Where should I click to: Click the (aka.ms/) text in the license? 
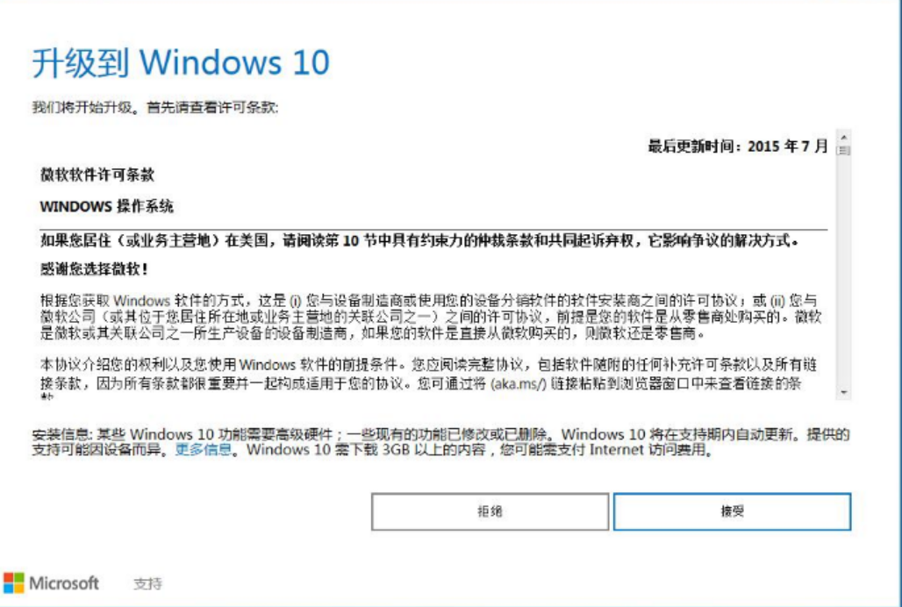coord(518,383)
